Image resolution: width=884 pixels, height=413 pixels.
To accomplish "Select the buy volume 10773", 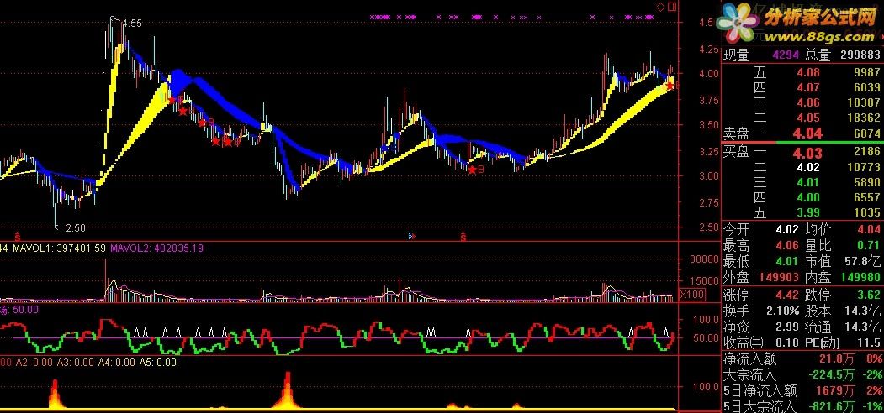I will [x=863, y=167].
